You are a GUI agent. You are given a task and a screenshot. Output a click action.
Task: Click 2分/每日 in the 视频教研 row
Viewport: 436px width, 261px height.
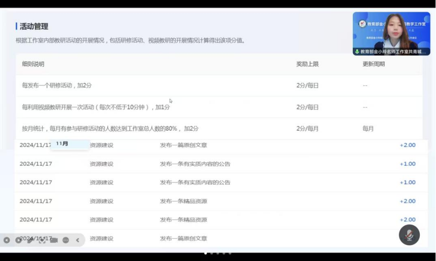307,107
